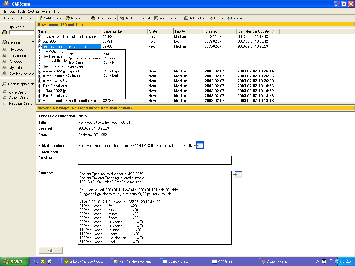355x266 pixels.
Task: Click the New macro icon
Action: (x=67, y=18)
